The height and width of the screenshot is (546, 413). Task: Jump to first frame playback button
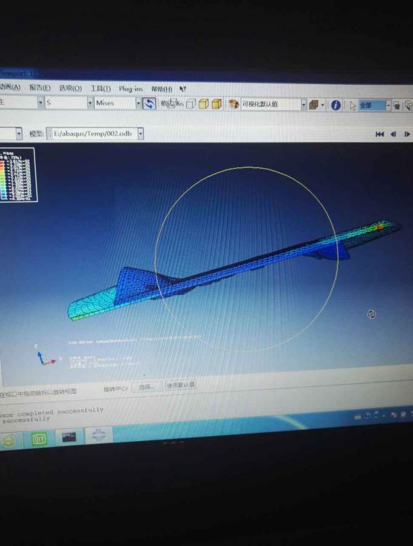pyautogui.click(x=380, y=135)
